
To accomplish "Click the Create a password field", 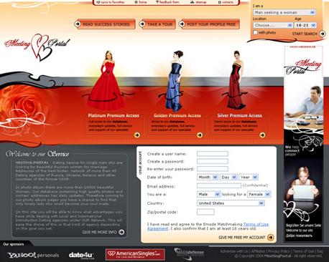I will [213, 161].
